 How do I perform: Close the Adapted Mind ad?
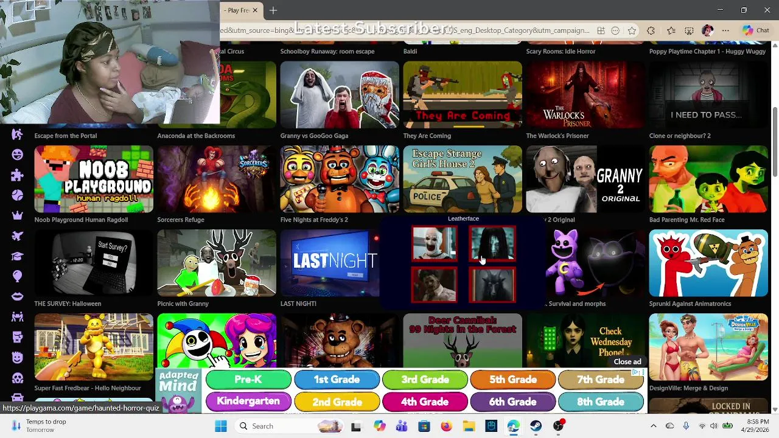[x=627, y=361]
